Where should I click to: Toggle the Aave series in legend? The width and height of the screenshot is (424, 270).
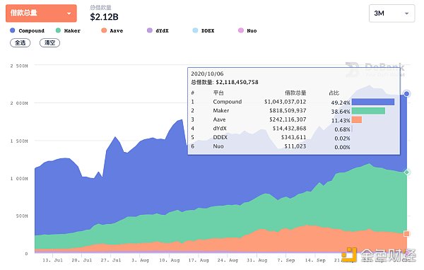pyautogui.click(x=112, y=30)
